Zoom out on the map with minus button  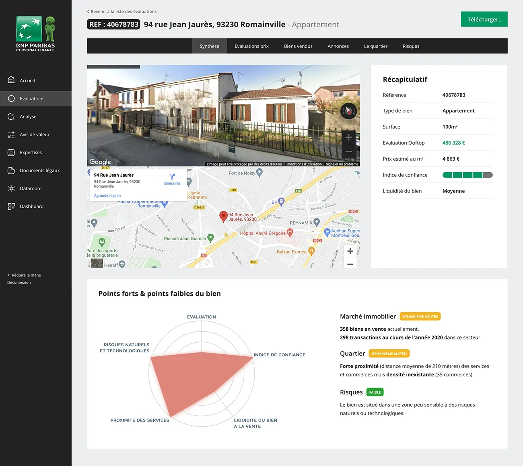coord(350,264)
